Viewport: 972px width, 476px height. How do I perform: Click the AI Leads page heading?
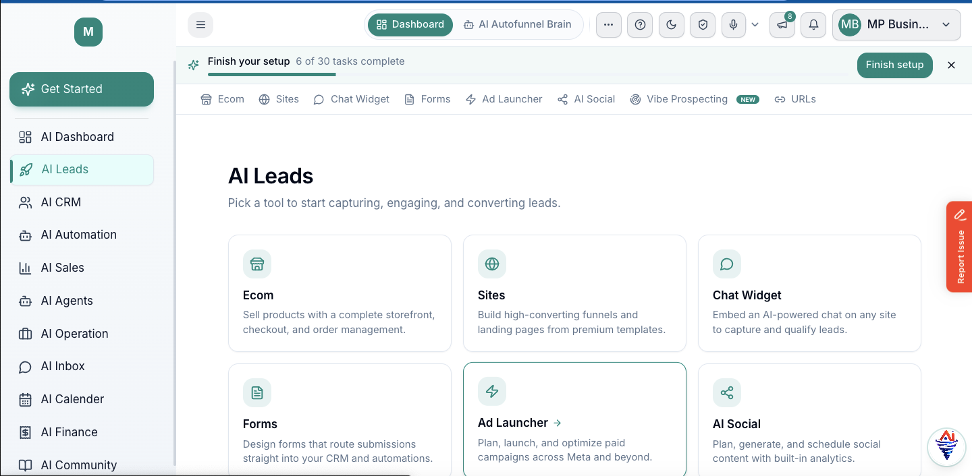coord(271,176)
